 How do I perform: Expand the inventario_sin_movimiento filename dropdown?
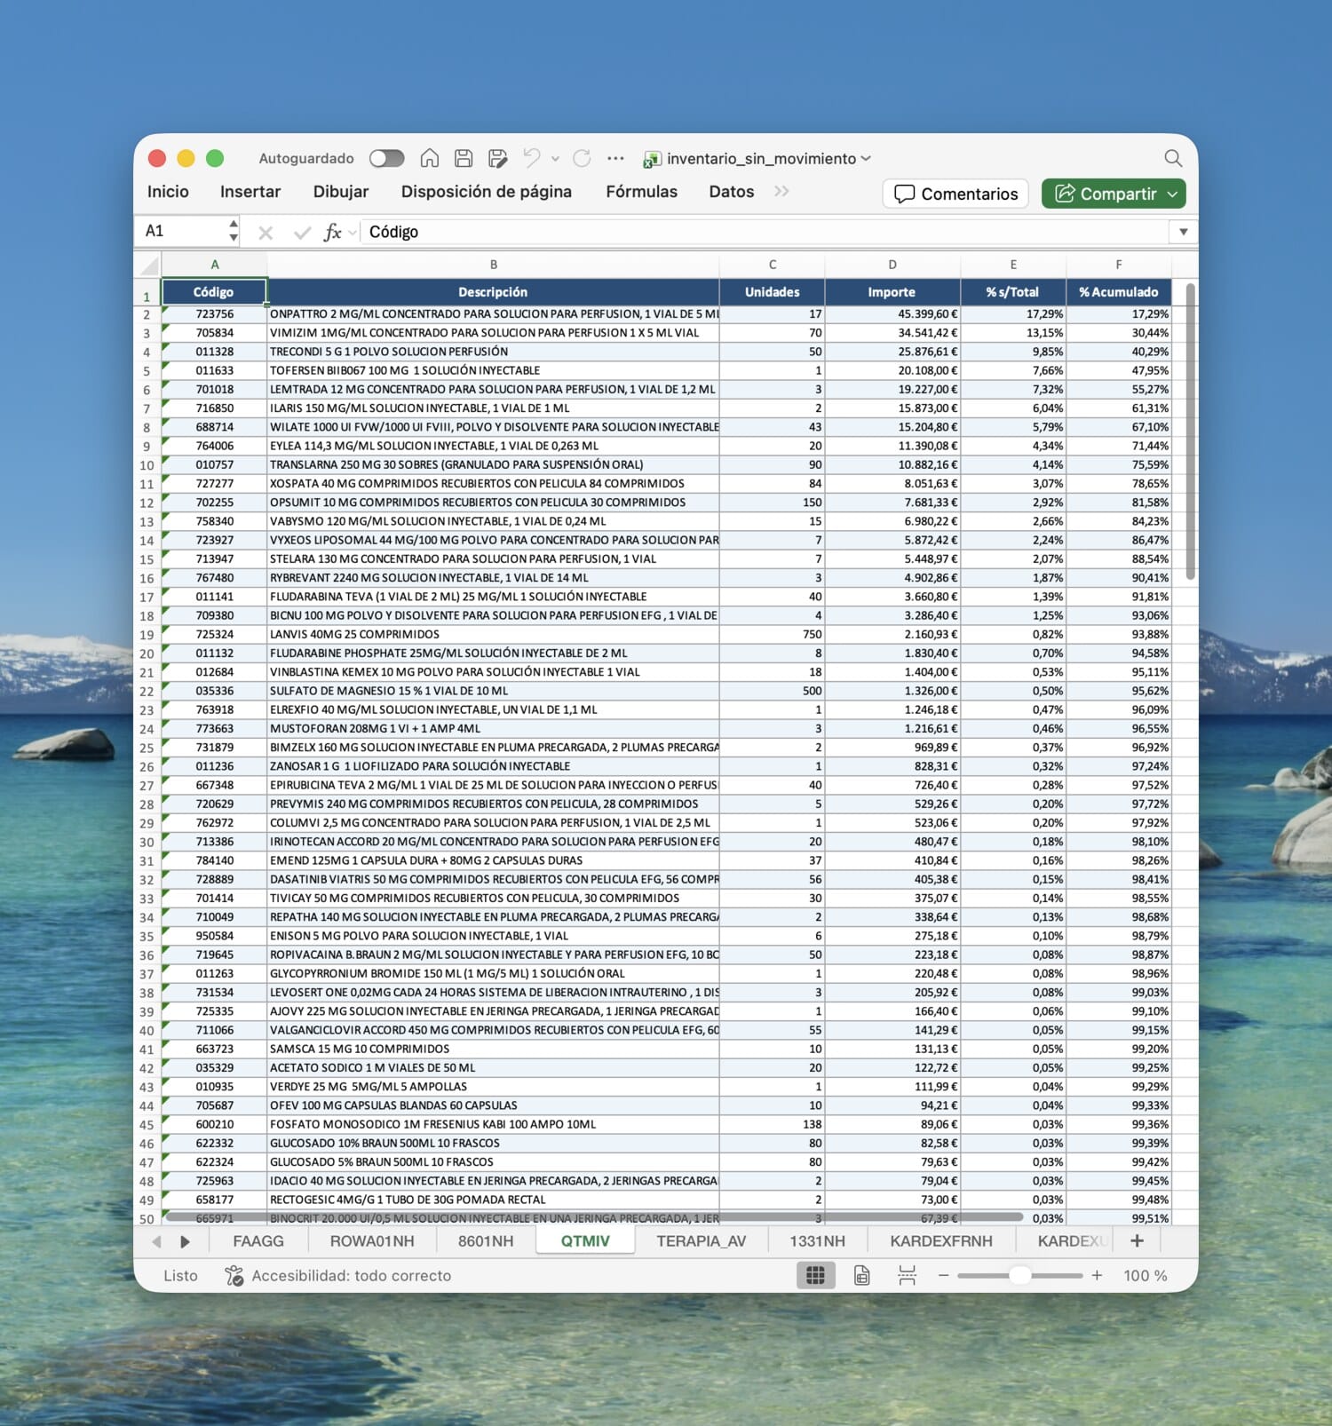(866, 158)
